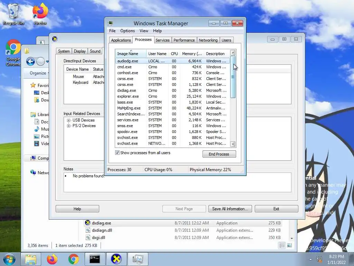This screenshot has height=266, width=354.
Task: Expand USB Devices tree node
Action: pyautogui.click(x=68, y=120)
